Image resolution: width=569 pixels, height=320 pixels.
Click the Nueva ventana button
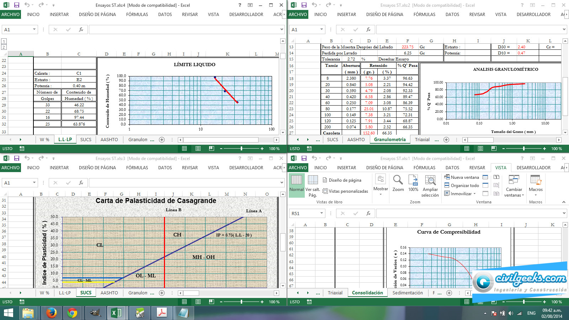click(x=462, y=177)
